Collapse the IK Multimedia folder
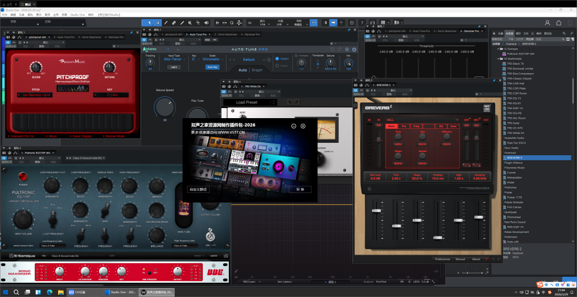 coord(498,58)
